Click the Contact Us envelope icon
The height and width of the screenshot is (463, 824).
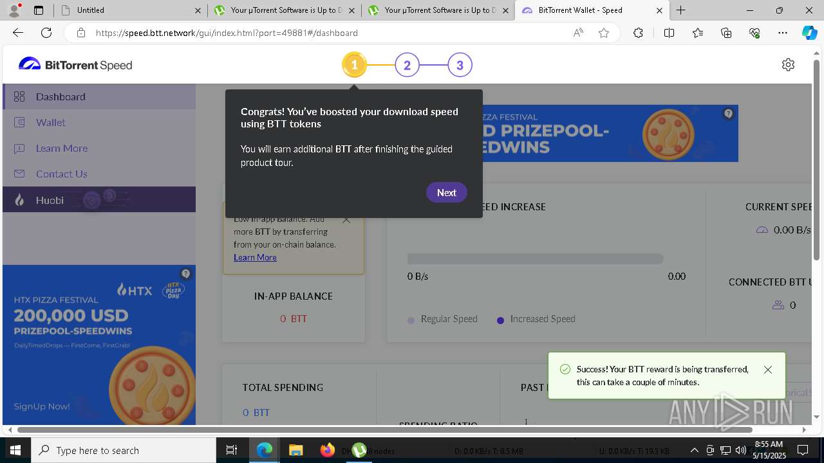pos(19,174)
